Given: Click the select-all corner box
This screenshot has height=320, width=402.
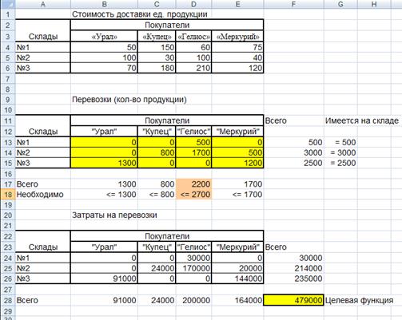Looking at the screenshot, I should click(x=8, y=4).
